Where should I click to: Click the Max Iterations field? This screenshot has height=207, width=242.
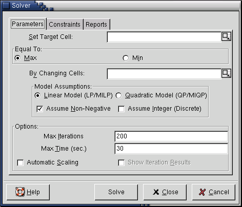coord(171,136)
